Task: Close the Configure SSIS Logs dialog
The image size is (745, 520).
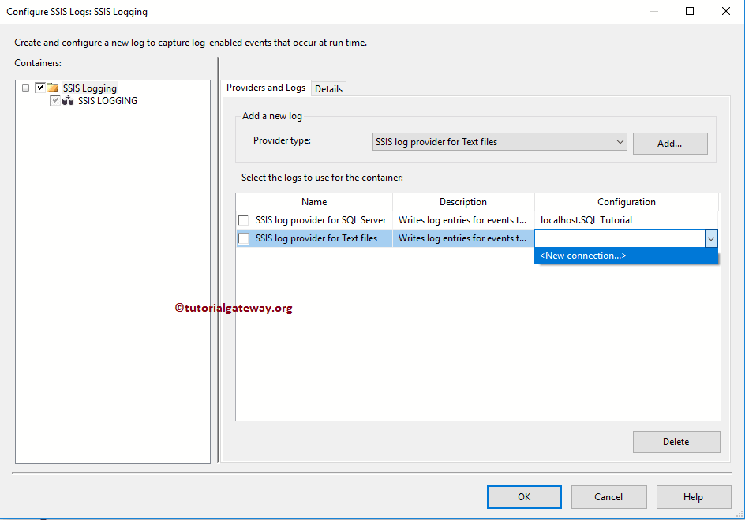Action: [726, 11]
